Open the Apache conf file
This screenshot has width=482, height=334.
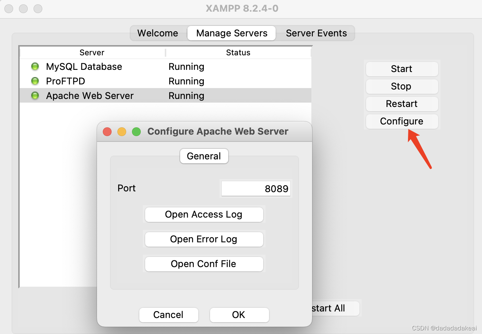click(204, 264)
